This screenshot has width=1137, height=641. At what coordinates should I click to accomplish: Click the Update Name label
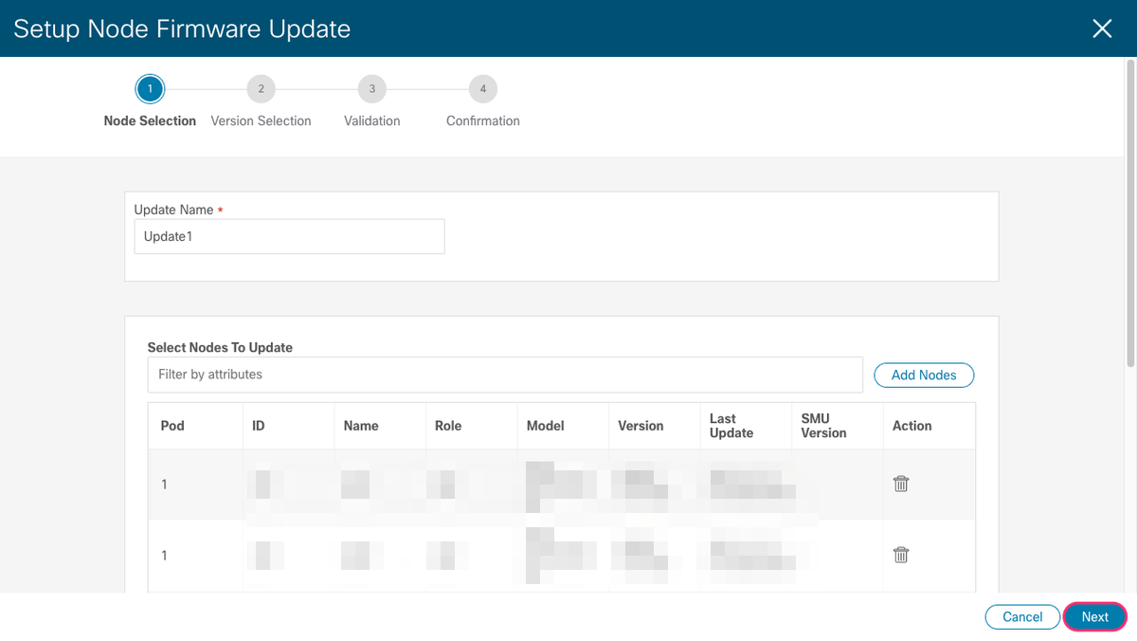173,210
